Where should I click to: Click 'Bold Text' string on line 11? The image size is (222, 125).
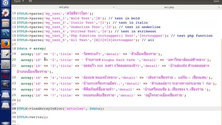(80, 18)
